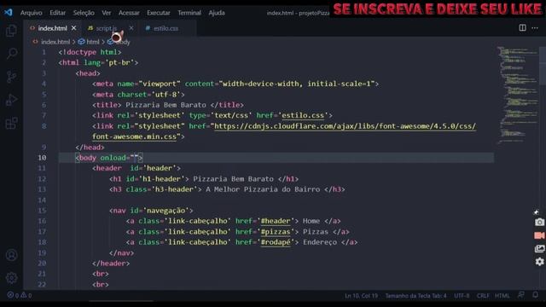Open the Explorer view in activity bar
Viewport: 546px width, 307px height.
[x=11, y=31]
